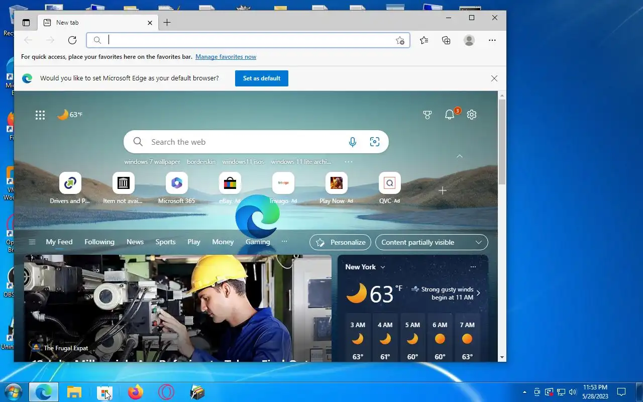Click the Search the web box

(x=256, y=142)
